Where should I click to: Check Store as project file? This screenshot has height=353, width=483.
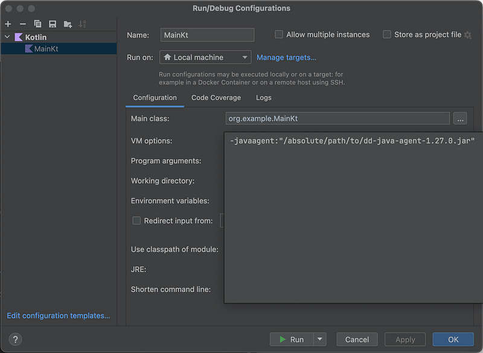[387, 34]
